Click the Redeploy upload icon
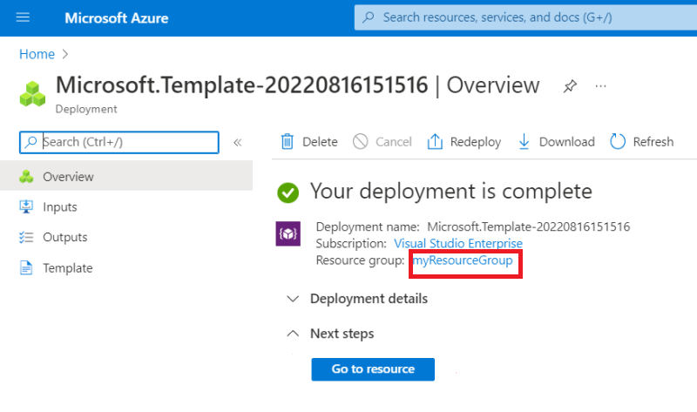 [436, 142]
